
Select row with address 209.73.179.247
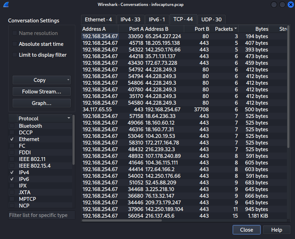[x=184, y=203]
